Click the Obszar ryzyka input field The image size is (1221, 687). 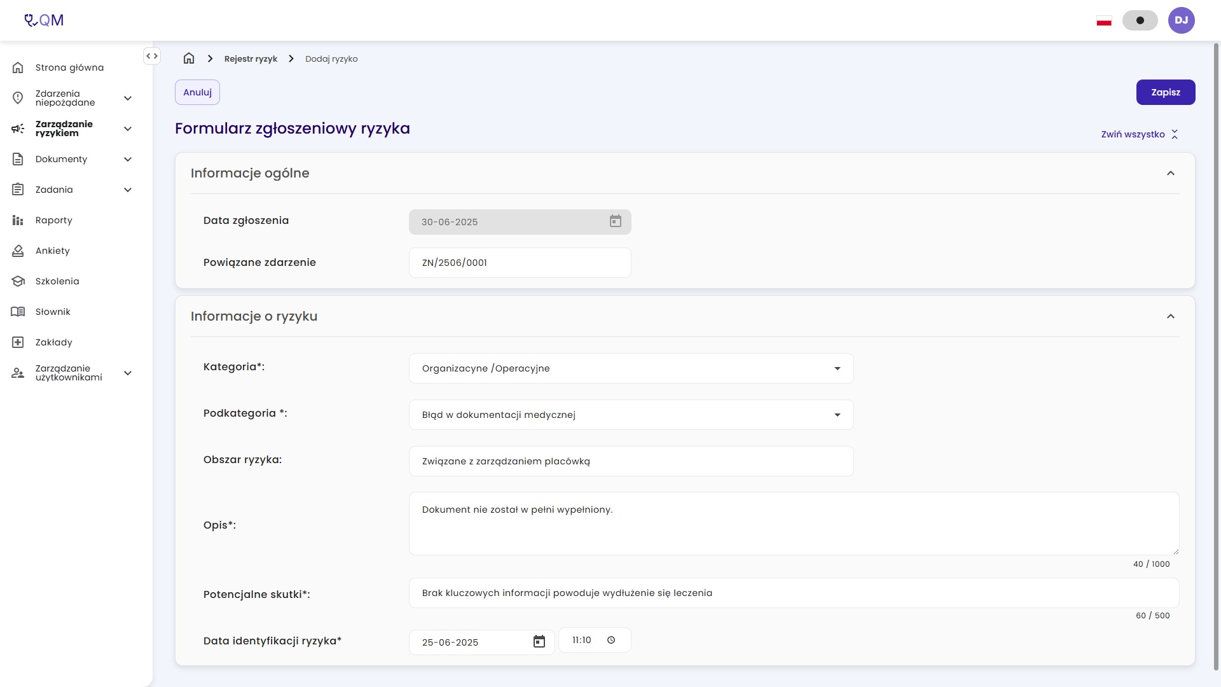631,461
